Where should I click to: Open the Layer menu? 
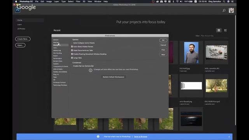tap(56, 2)
